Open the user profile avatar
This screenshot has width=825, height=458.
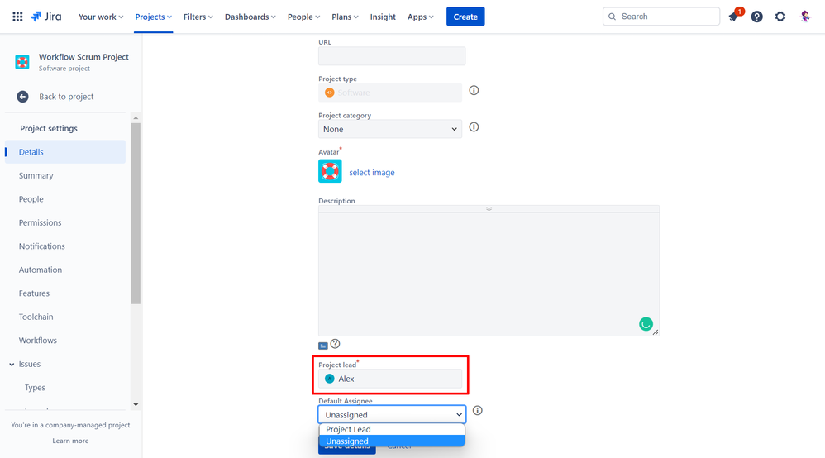805,17
